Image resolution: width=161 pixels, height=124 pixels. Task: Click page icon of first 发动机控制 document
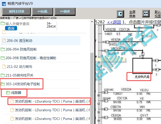tap(12, 101)
